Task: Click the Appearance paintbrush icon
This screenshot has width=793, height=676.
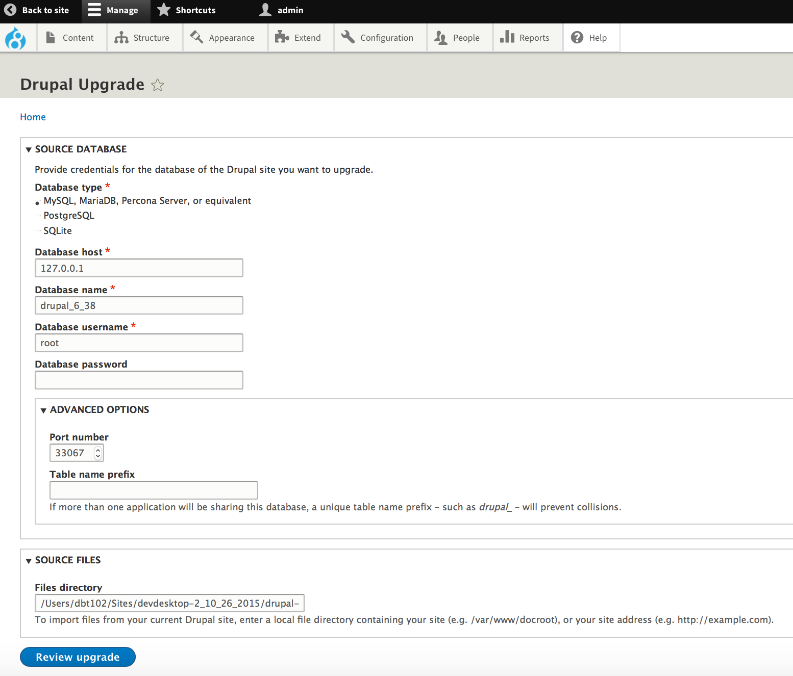Action: (196, 37)
